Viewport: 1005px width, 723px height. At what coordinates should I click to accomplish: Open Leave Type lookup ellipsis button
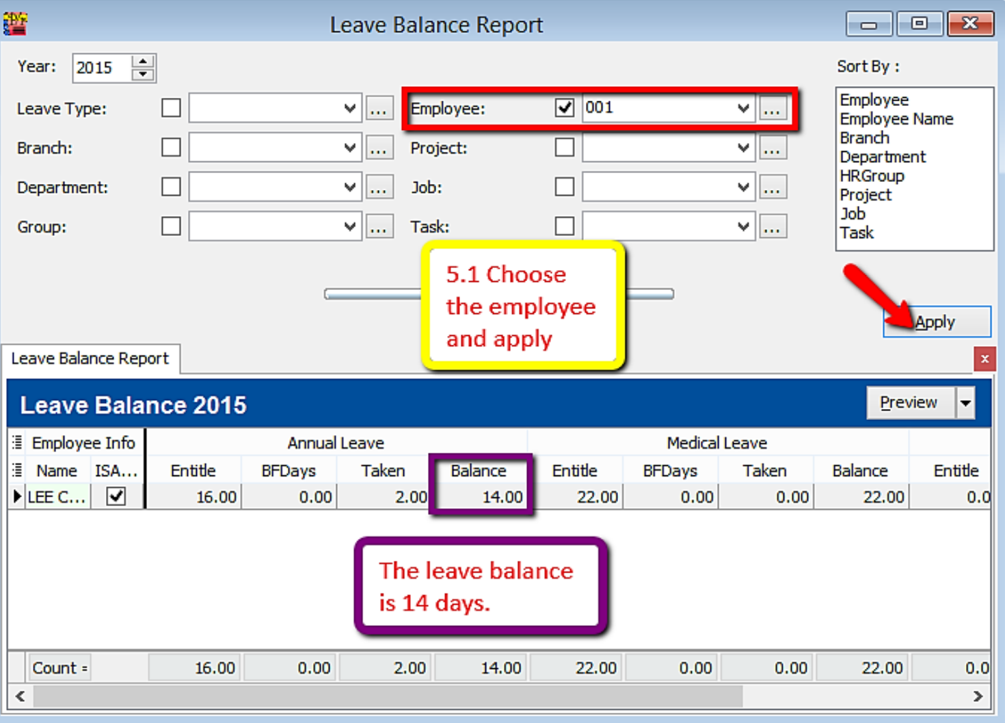click(379, 109)
